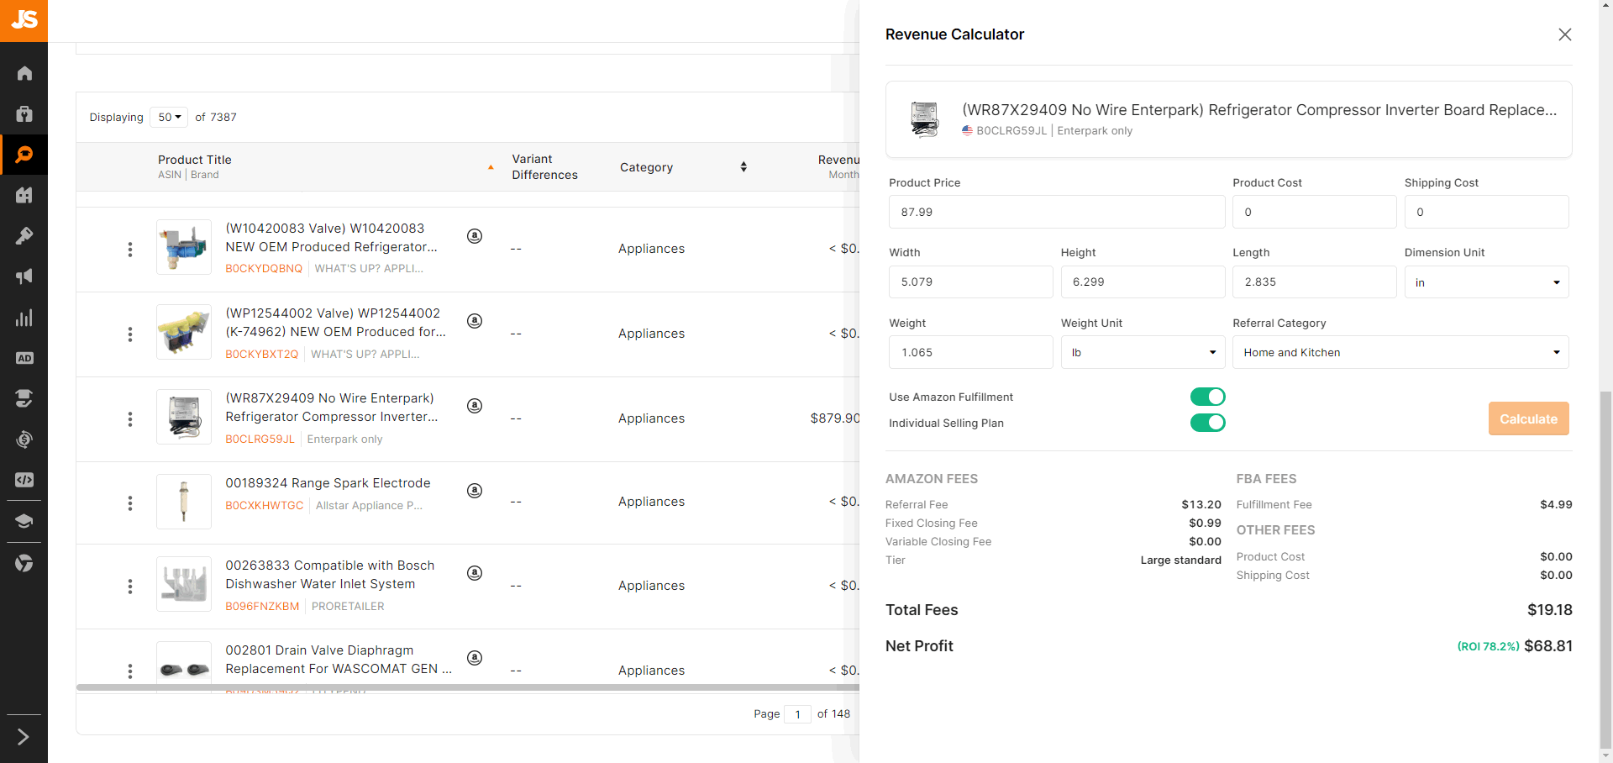The image size is (1613, 763).
Task: Open row menu for 00263833 Bosch product
Action: click(129, 587)
